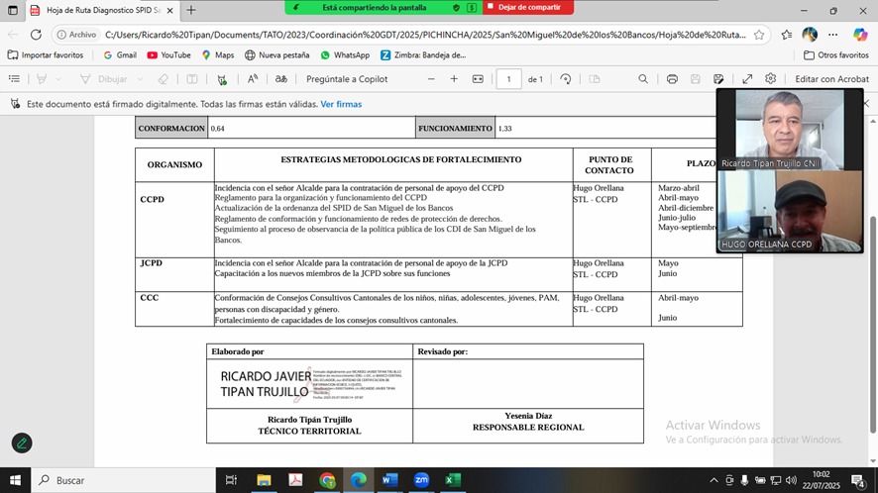Close the Hoja de Ruta Diagnostico tab

point(169,10)
